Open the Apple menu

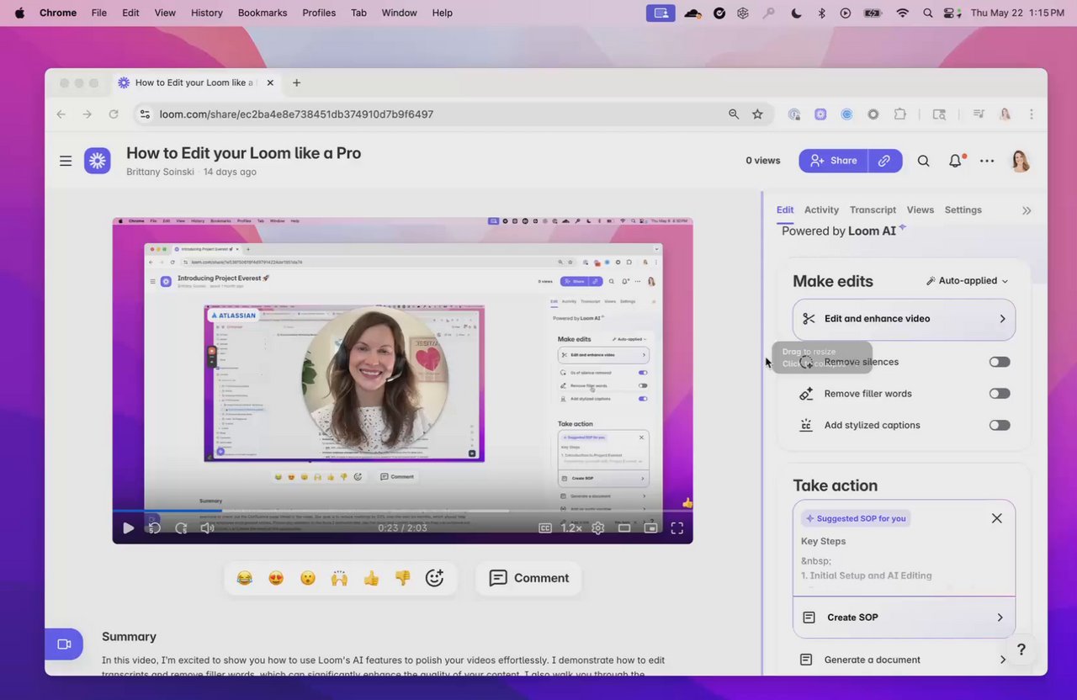(x=19, y=13)
